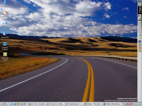Launch Microsoft Outlook from the desktop

coord(5,57)
